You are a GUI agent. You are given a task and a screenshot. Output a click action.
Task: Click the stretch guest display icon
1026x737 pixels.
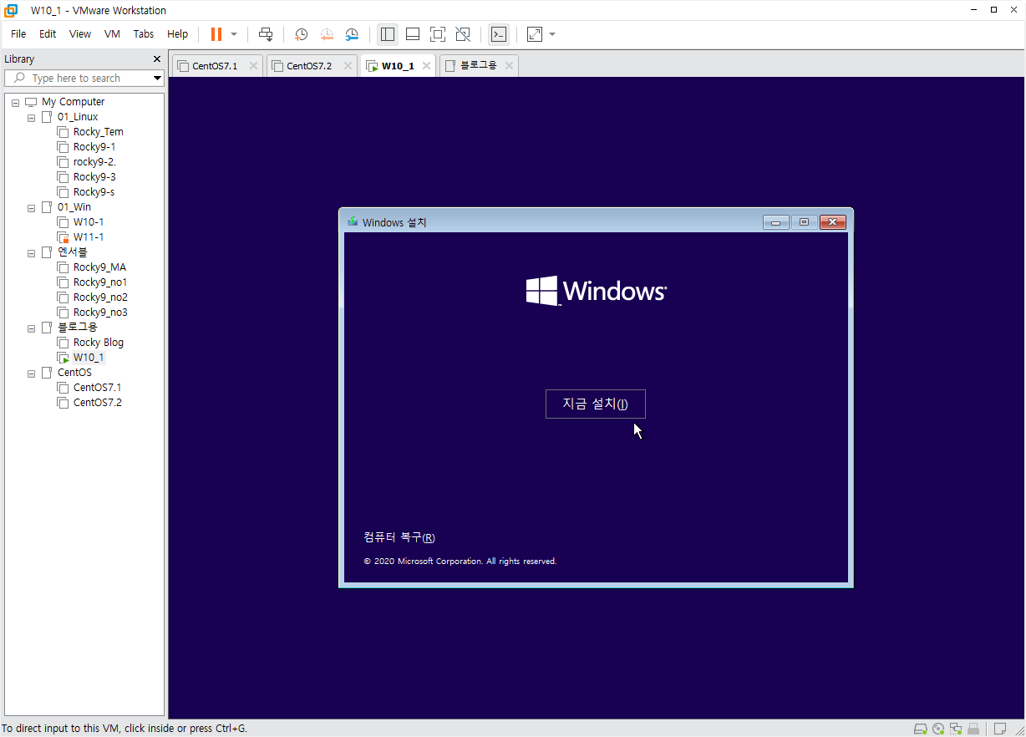tap(535, 34)
